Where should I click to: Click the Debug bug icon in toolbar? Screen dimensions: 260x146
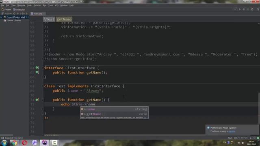coord(244,9)
